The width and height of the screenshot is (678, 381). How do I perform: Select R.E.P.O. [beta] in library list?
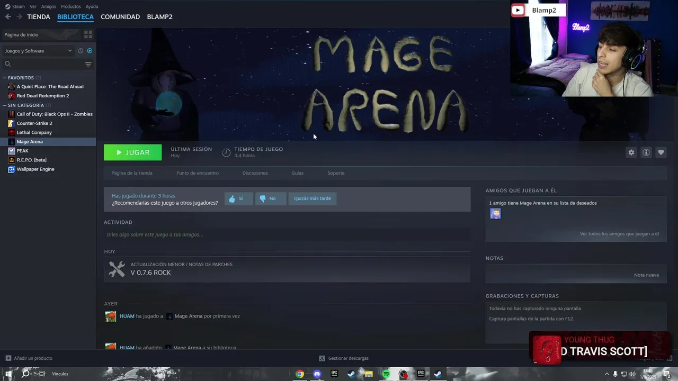click(x=32, y=160)
